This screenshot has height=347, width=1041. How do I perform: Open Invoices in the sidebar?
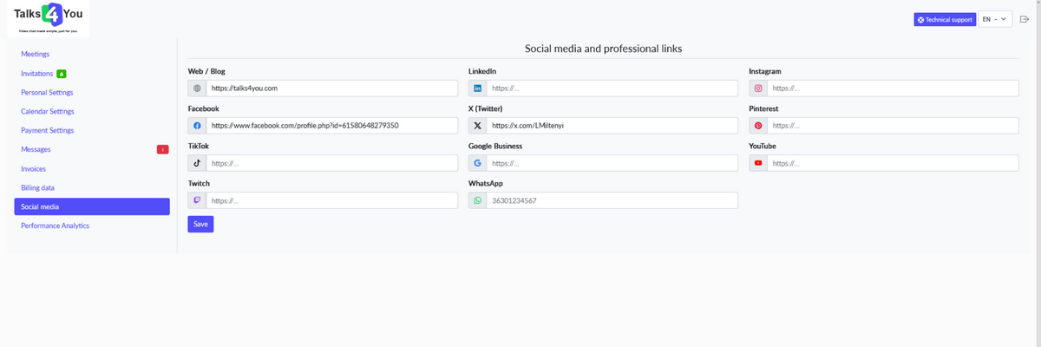(x=34, y=168)
